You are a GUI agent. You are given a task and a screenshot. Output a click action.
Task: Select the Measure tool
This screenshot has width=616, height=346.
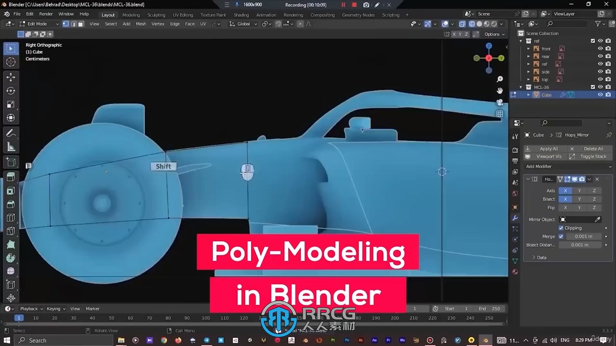pos(11,147)
